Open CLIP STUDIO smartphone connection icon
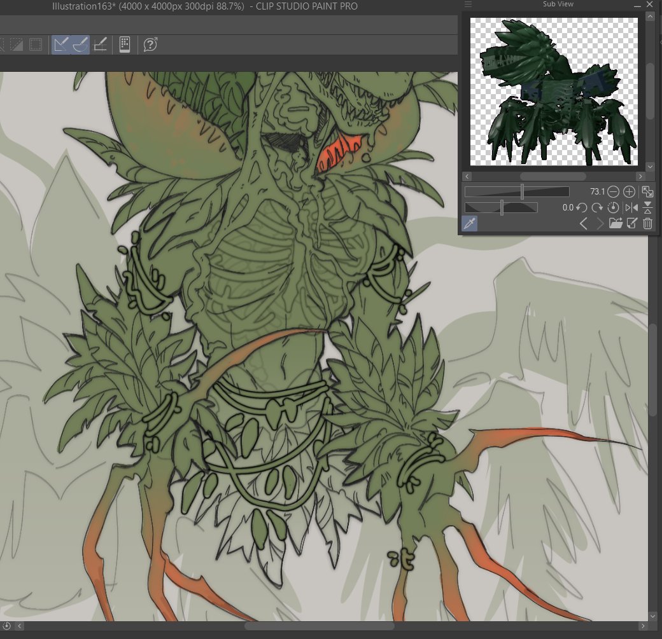Screen dimensions: 662x639 point(125,45)
